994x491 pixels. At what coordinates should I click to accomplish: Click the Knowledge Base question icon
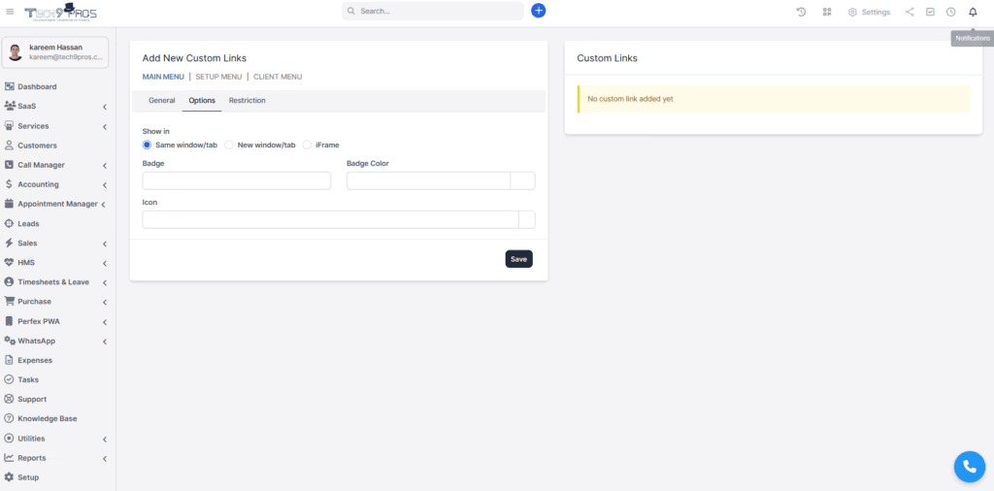(10, 419)
